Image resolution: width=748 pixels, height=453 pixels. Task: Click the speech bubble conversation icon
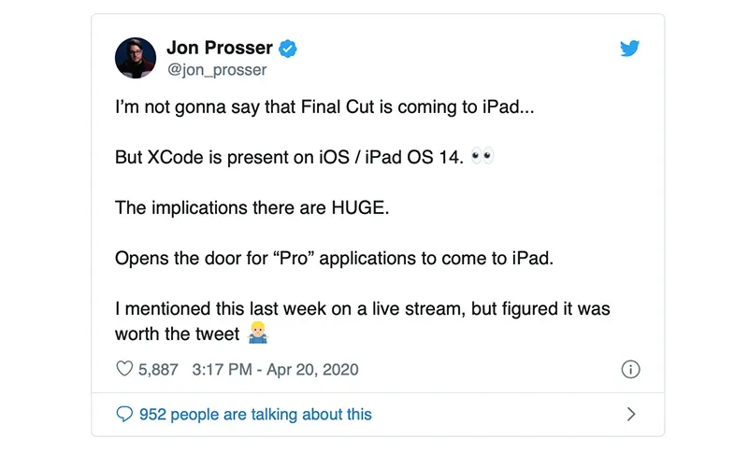coord(124,414)
